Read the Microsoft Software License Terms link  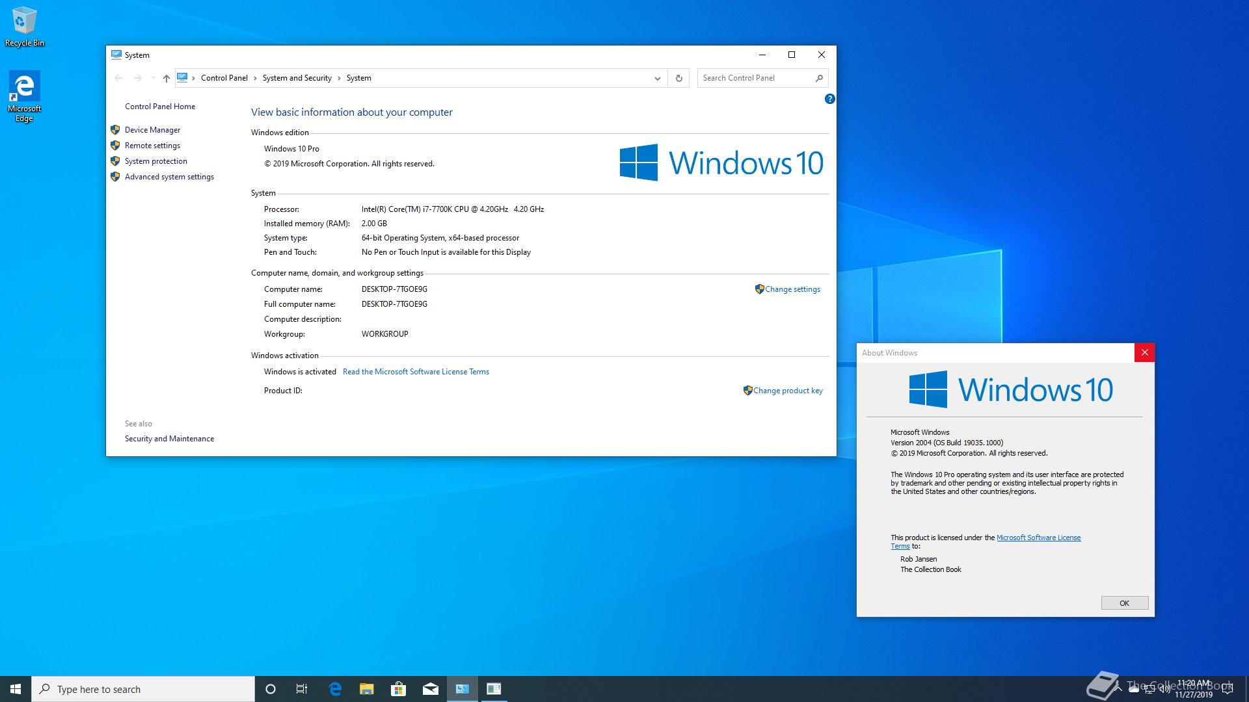[x=416, y=372]
